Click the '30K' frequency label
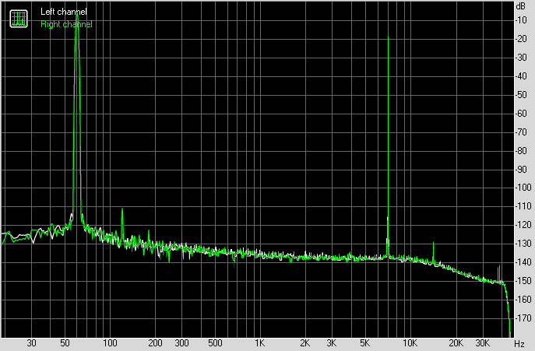Image resolution: width=535 pixels, height=351 pixels. [x=482, y=342]
